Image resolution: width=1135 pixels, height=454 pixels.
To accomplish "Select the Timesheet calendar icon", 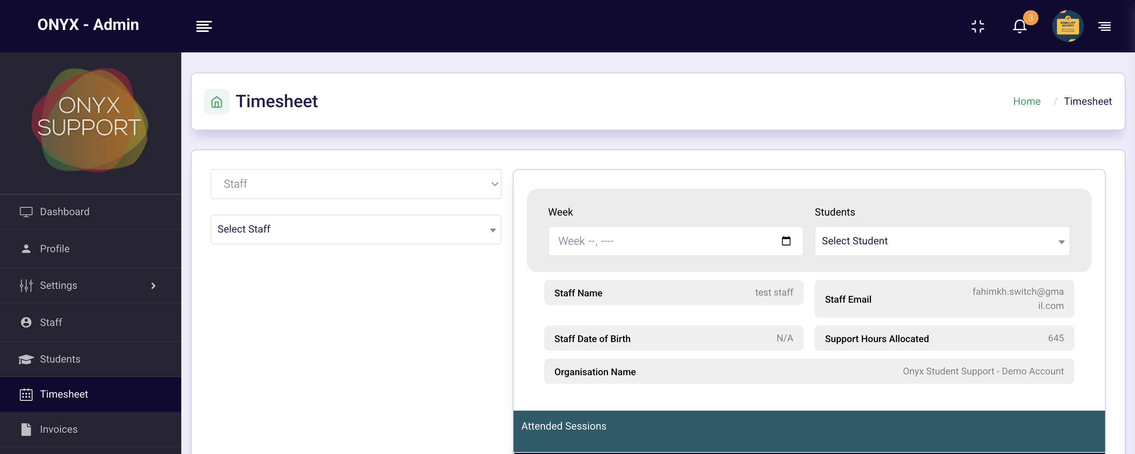I will click(26, 394).
